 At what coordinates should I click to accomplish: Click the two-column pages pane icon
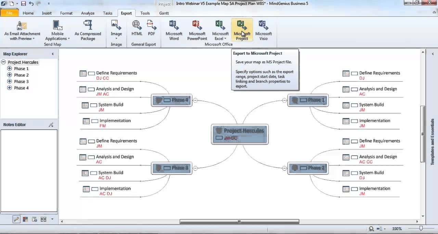(43, 219)
